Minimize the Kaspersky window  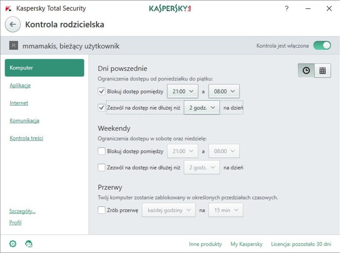[x=308, y=9]
